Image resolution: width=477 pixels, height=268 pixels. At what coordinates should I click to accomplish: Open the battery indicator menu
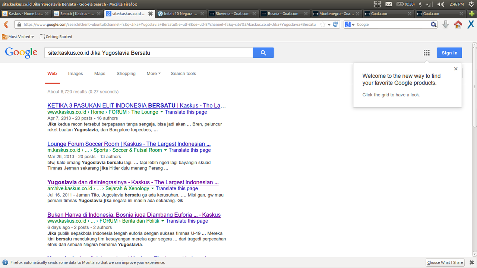[x=405, y=4]
